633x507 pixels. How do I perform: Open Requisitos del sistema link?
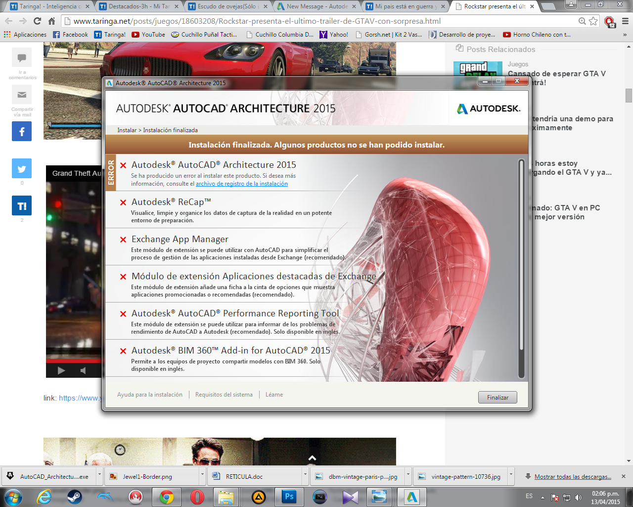(224, 395)
